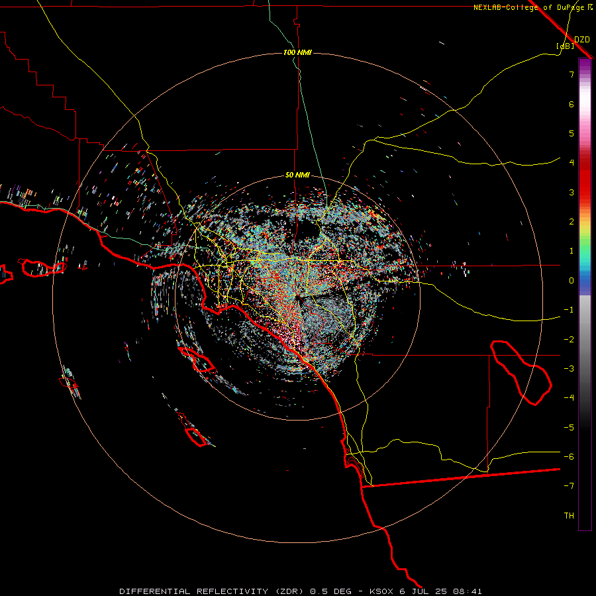
Task: Click the radar site at the rings' center
Action: (297, 298)
